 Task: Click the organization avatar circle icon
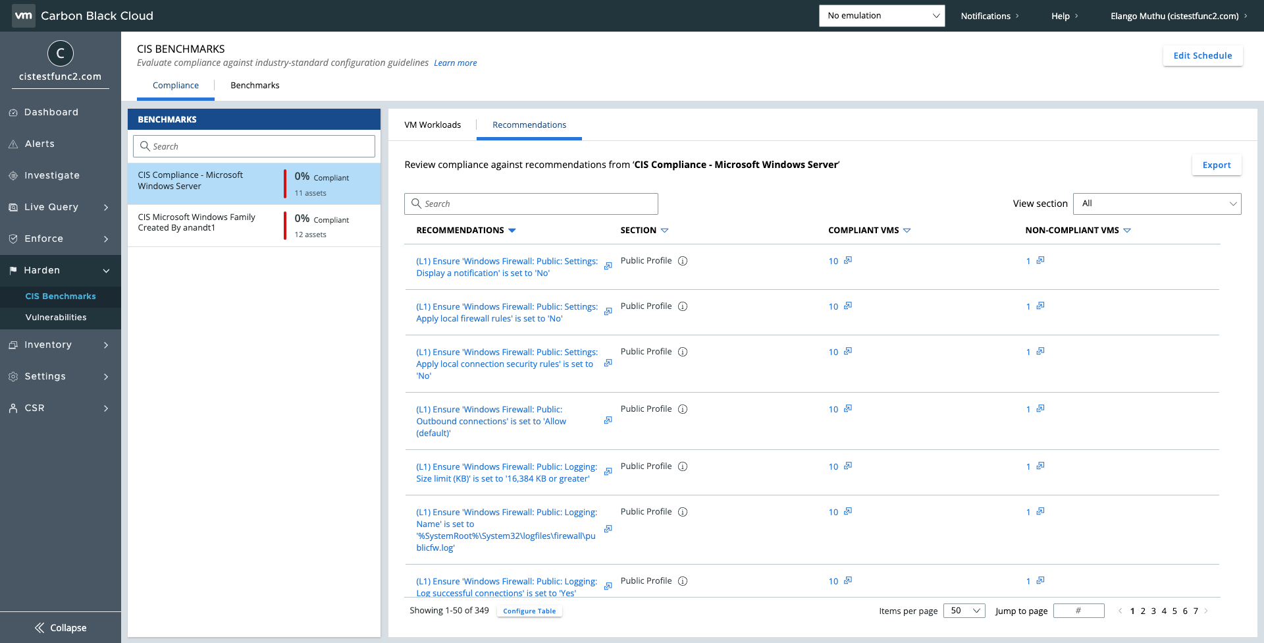point(60,53)
